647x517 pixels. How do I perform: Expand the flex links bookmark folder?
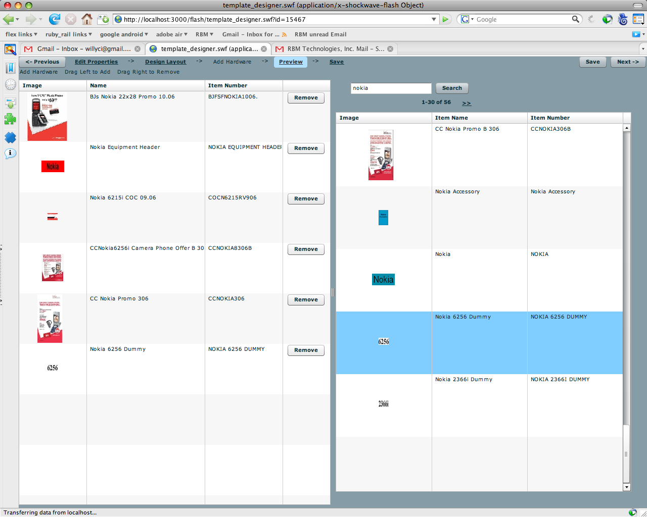(x=21, y=34)
